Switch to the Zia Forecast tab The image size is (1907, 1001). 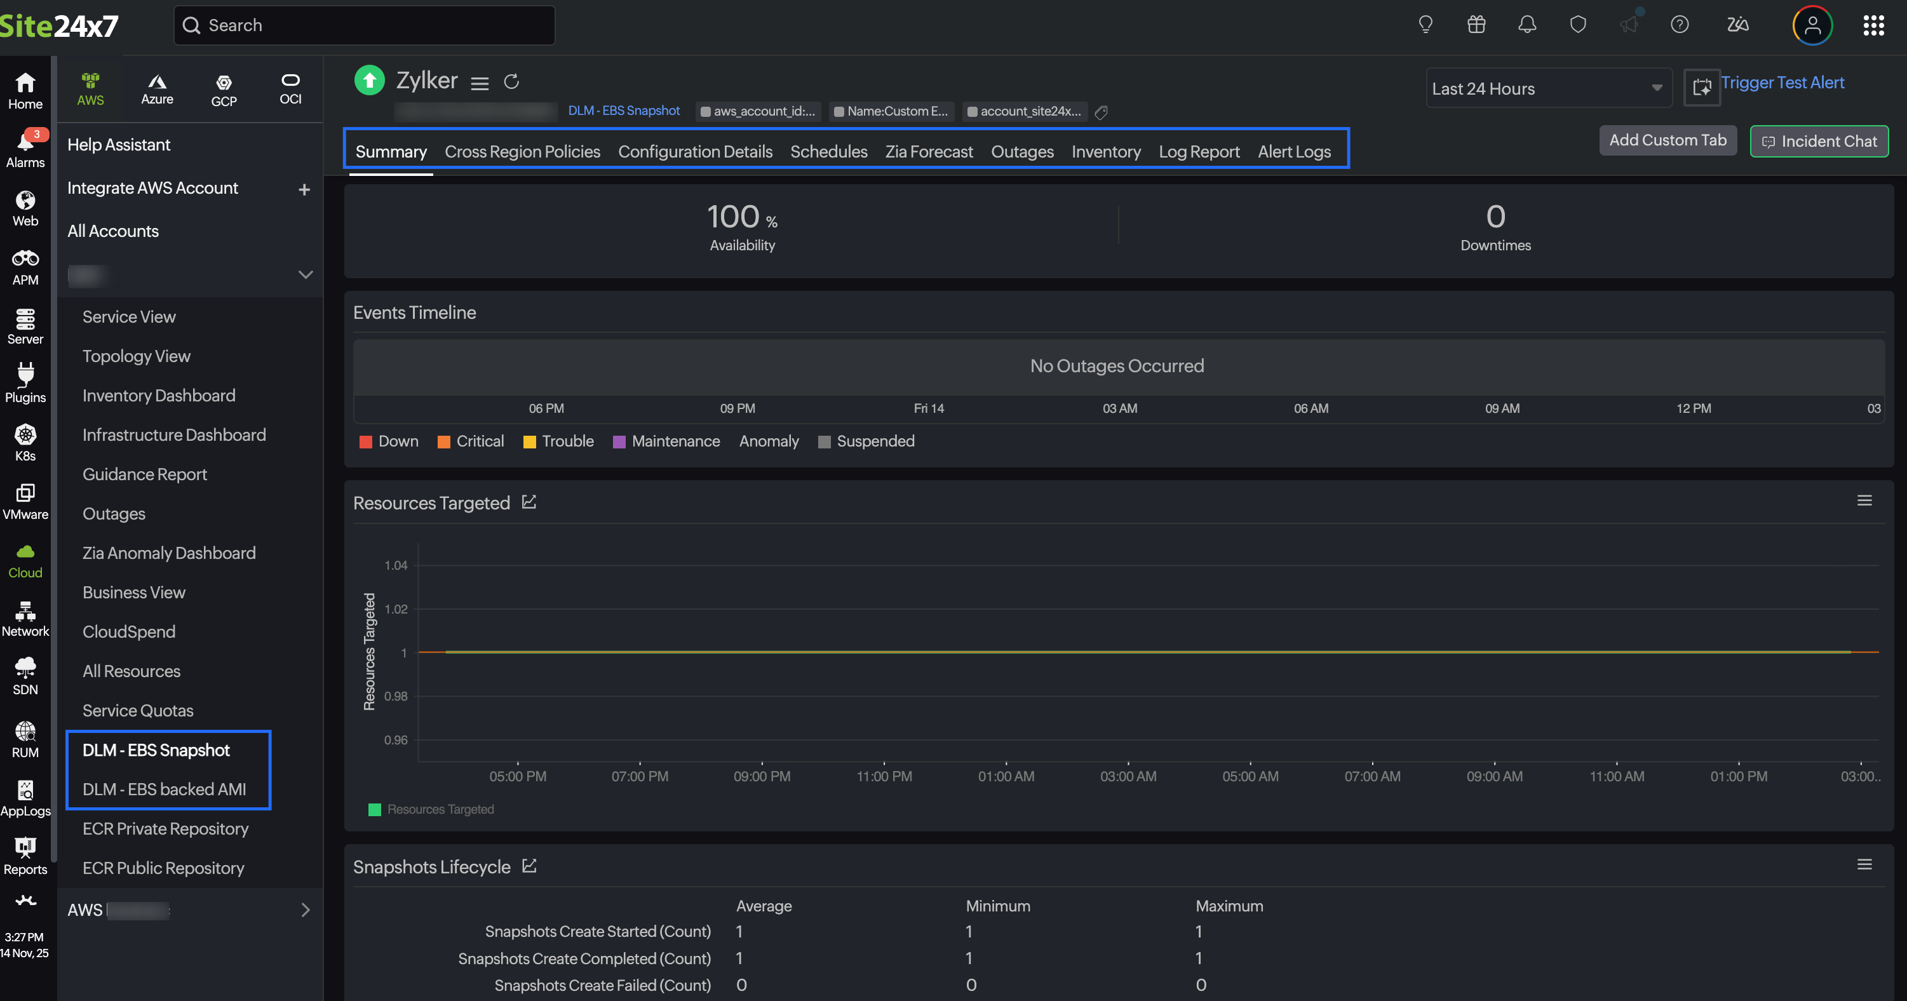928,151
